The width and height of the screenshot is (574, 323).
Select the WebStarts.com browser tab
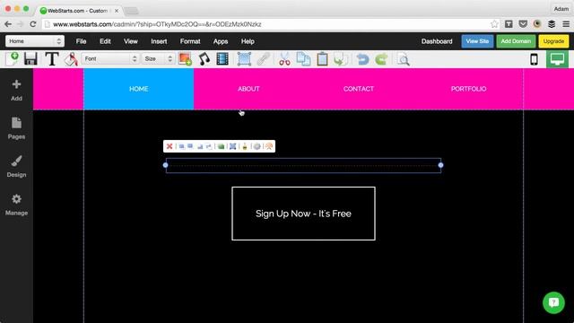pos(80,11)
